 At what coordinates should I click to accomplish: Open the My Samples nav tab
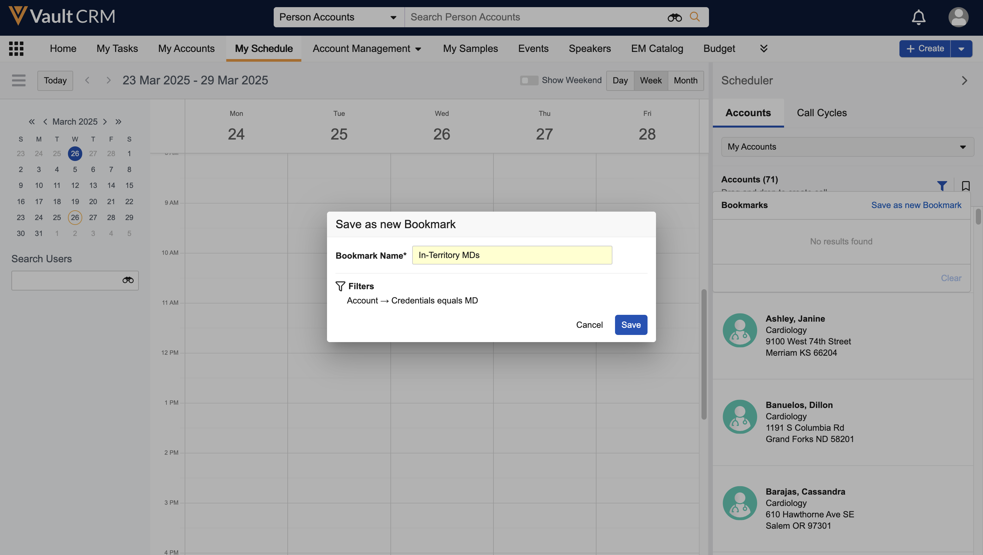coord(470,48)
